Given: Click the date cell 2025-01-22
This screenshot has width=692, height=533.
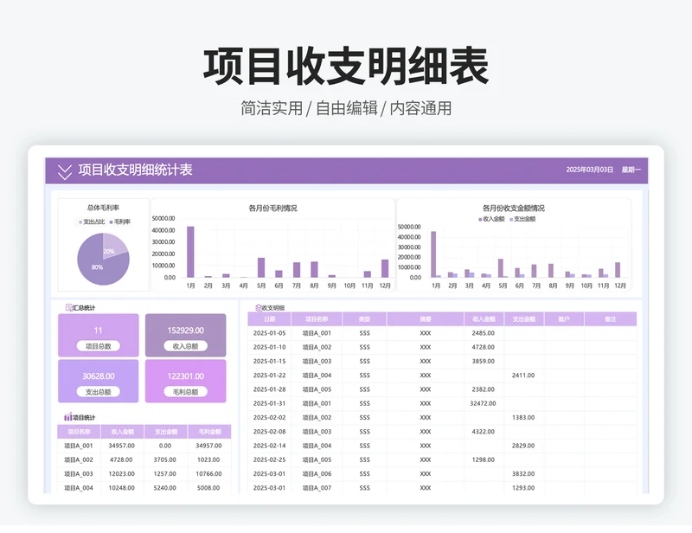Looking at the screenshot, I should 269,376.
